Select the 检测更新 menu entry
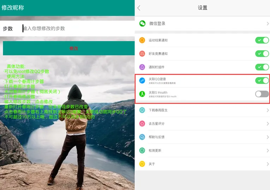270x190 pixels. [202, 150]
